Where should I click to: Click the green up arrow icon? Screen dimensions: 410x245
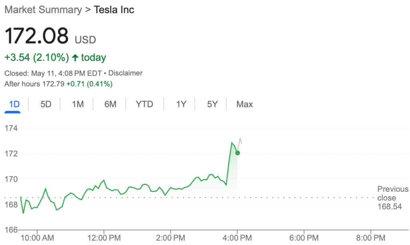(75, 58)
